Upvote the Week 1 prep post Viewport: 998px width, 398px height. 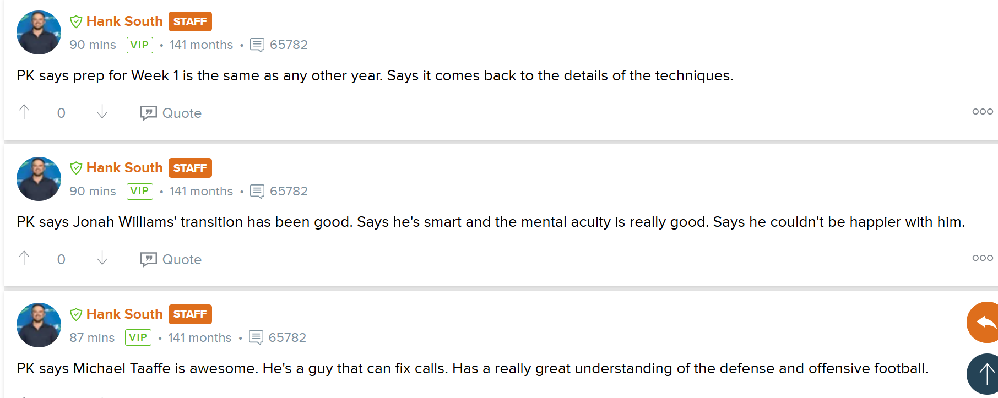(x=24, y=112)
